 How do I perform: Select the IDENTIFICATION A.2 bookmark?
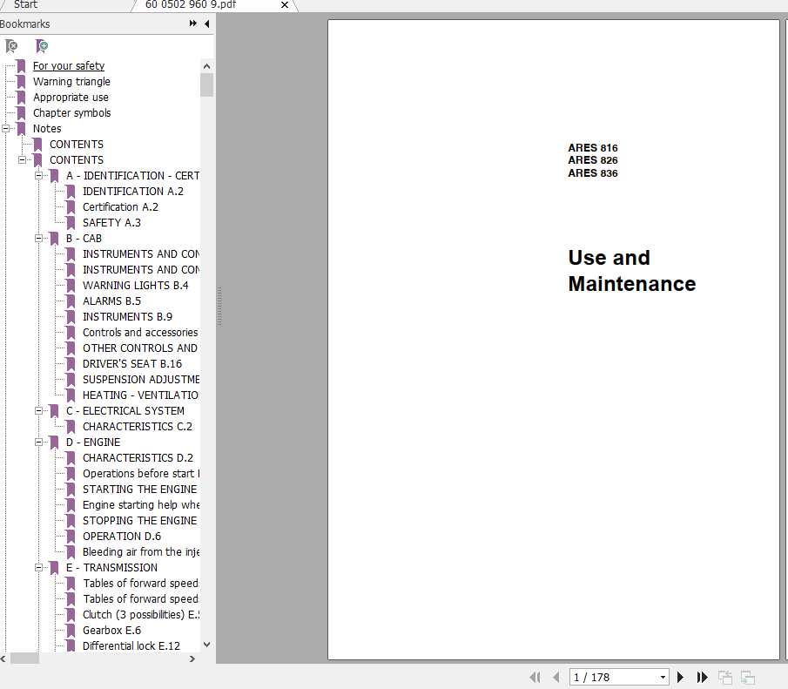[133, 191]
